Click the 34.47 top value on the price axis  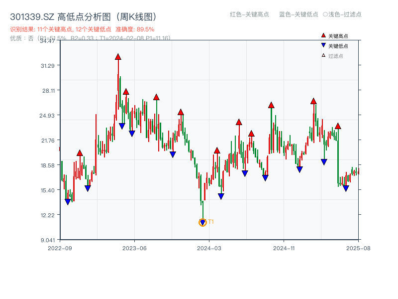point(48,42)
